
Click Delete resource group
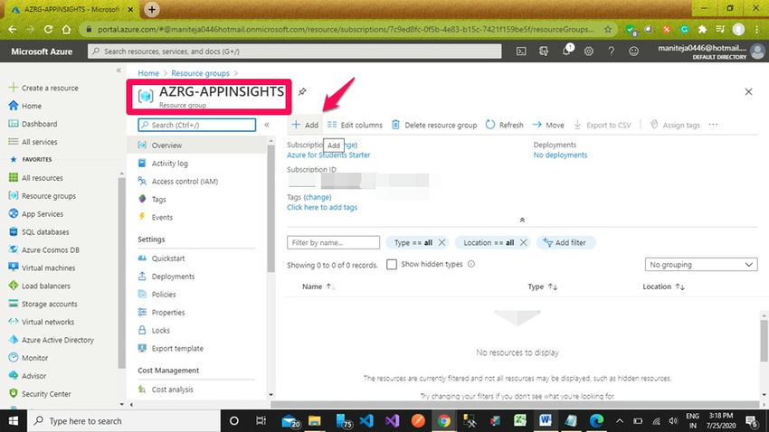point(434,125)
